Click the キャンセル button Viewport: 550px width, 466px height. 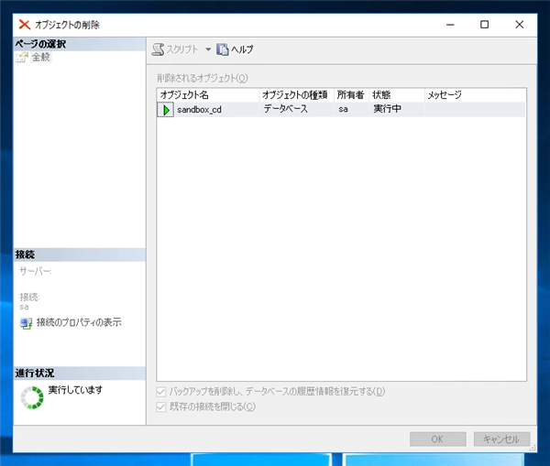pyautogui.click(x=501, y=439)
